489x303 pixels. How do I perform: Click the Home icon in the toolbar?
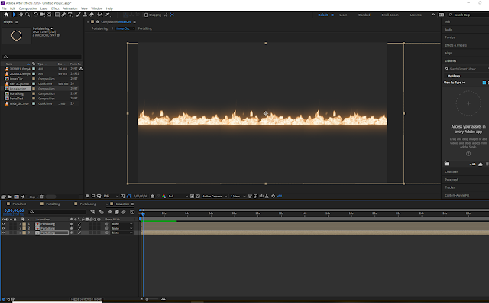coord(6,15)
